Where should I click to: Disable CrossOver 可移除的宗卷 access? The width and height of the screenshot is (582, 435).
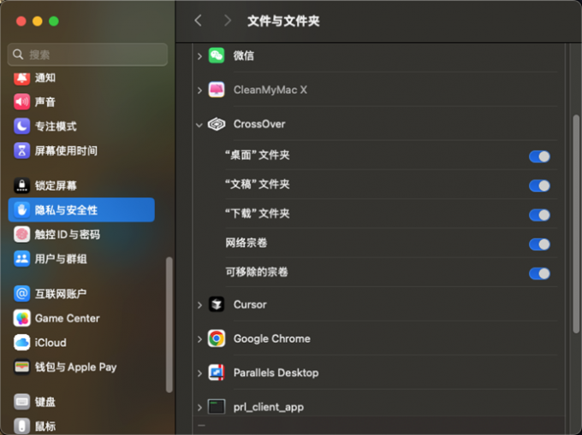[539, 273]
